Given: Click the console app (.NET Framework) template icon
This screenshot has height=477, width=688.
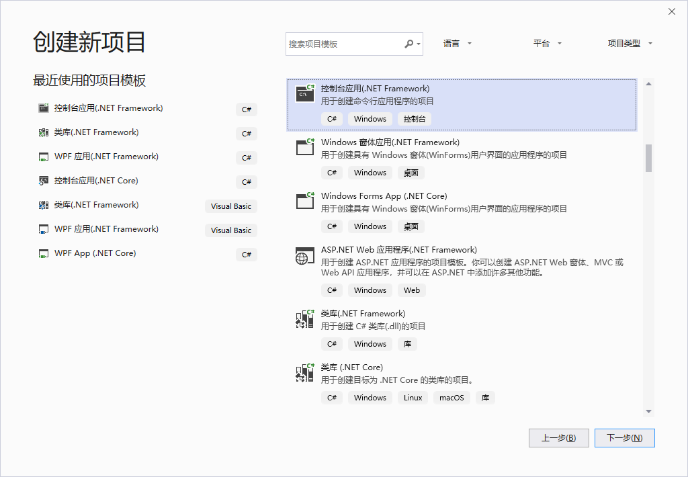Looking at the screenshot, I should click(305, 93).
